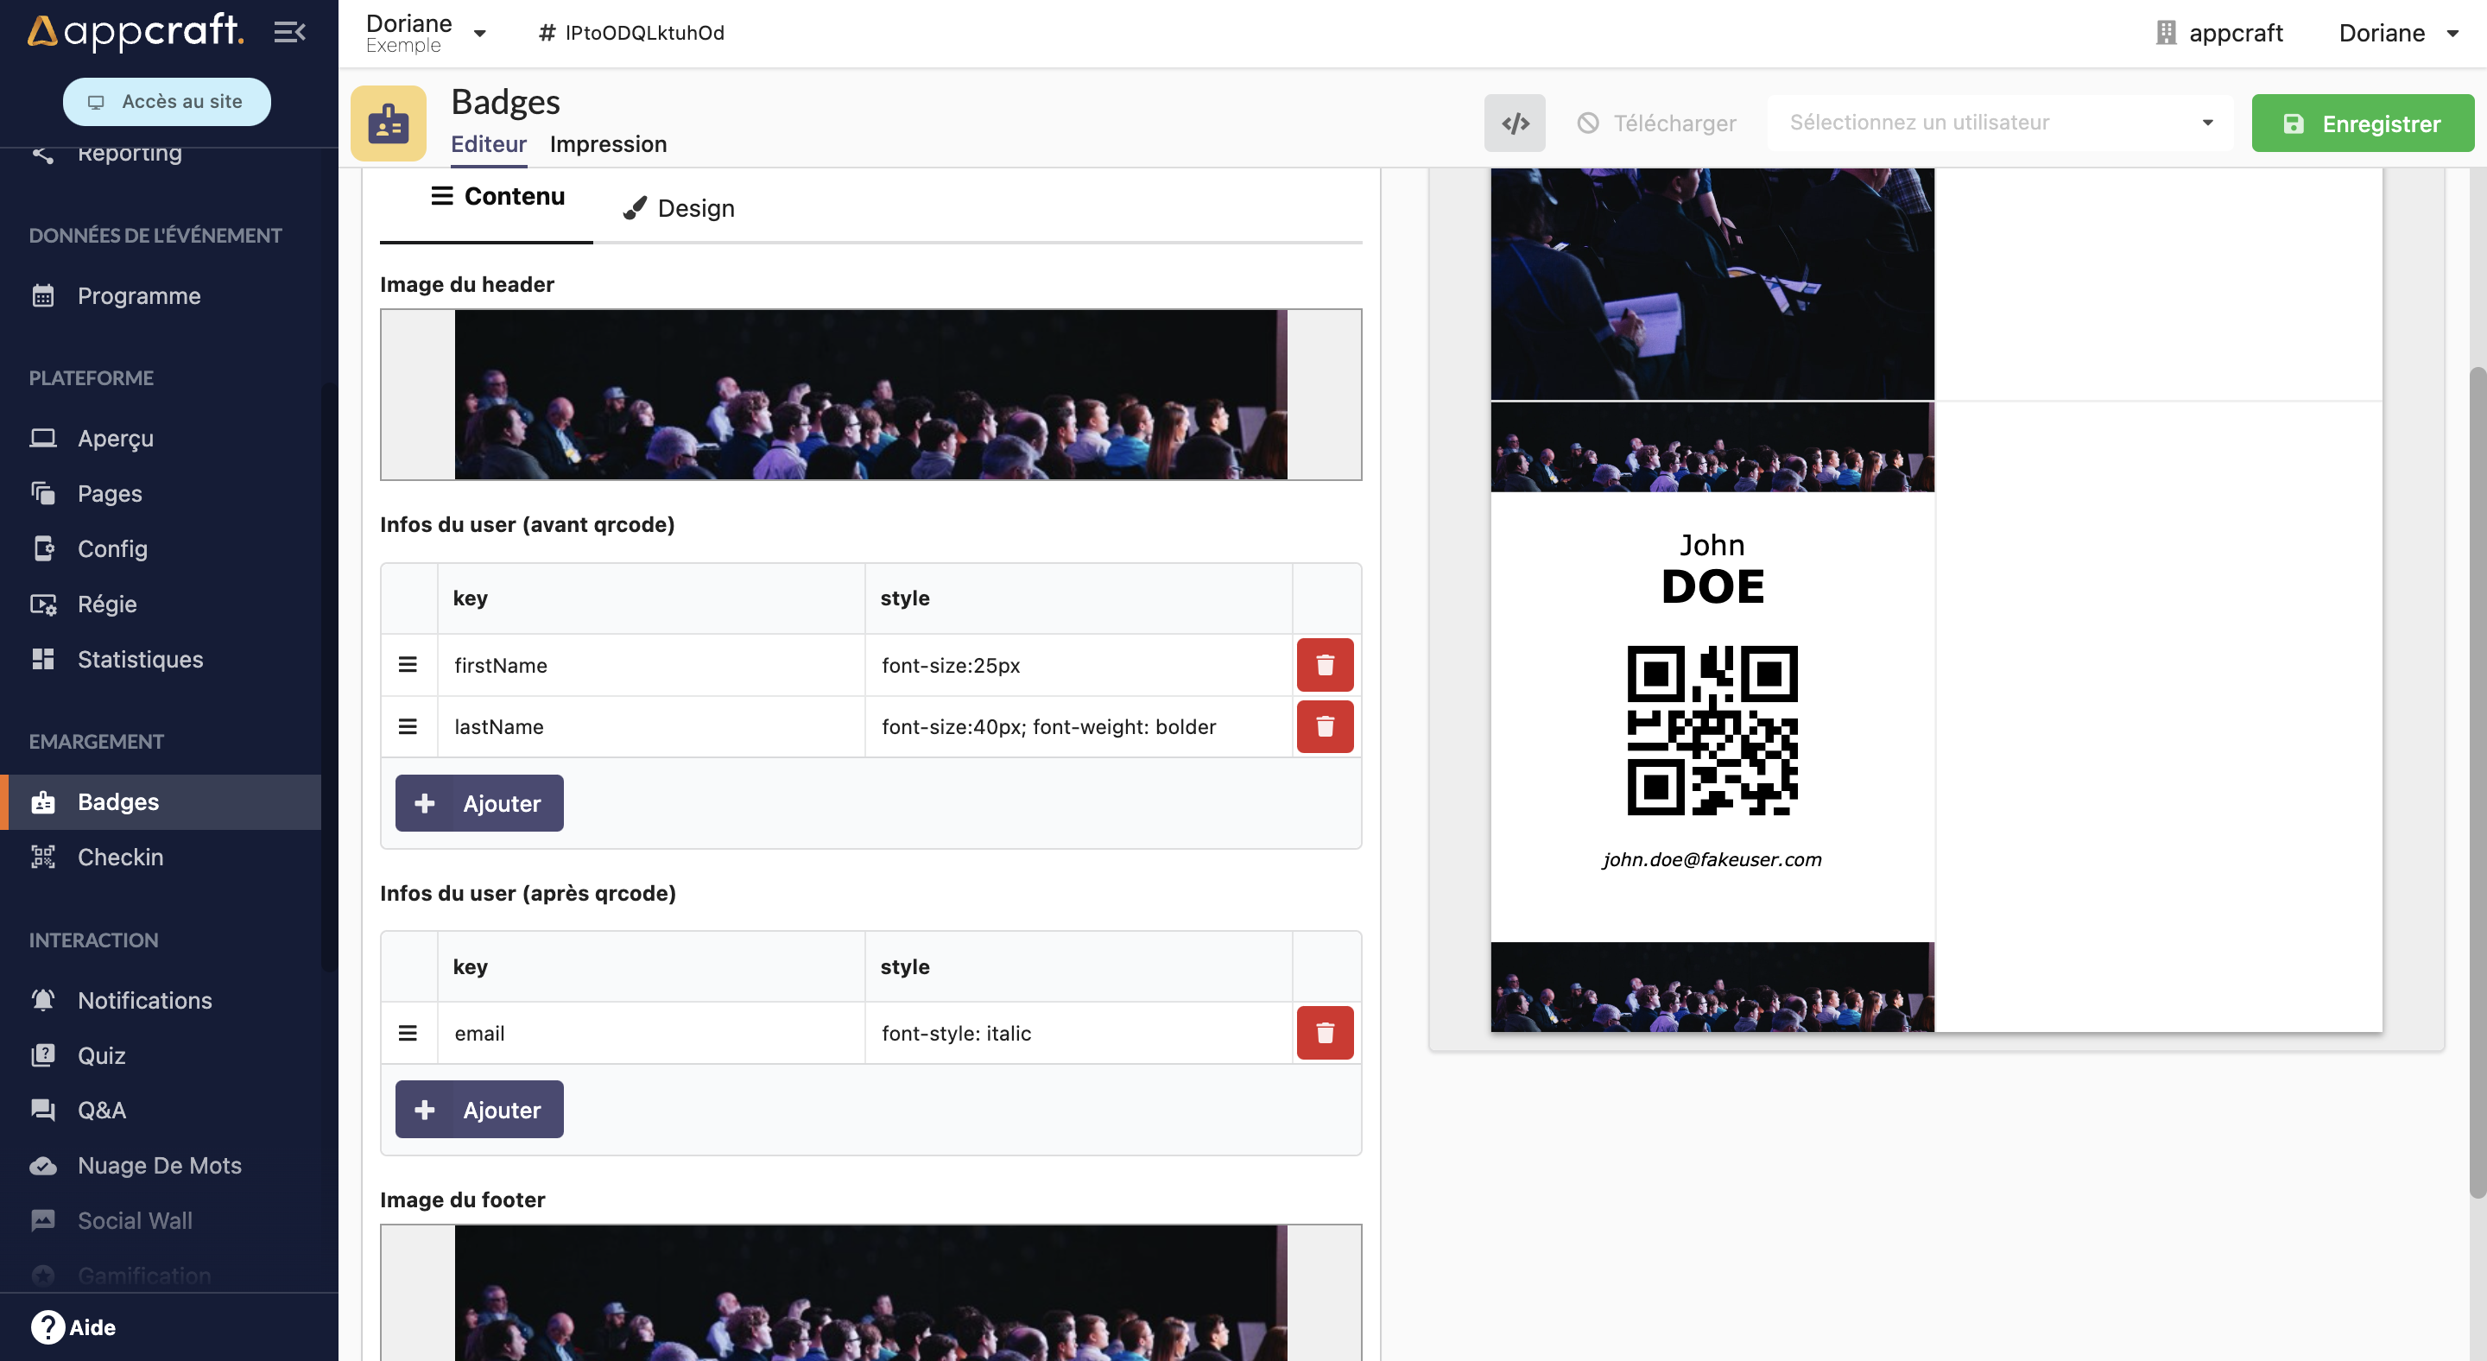
Task: Click Ajouter under avant qrcode table
Action: click(x=479, y=803)
